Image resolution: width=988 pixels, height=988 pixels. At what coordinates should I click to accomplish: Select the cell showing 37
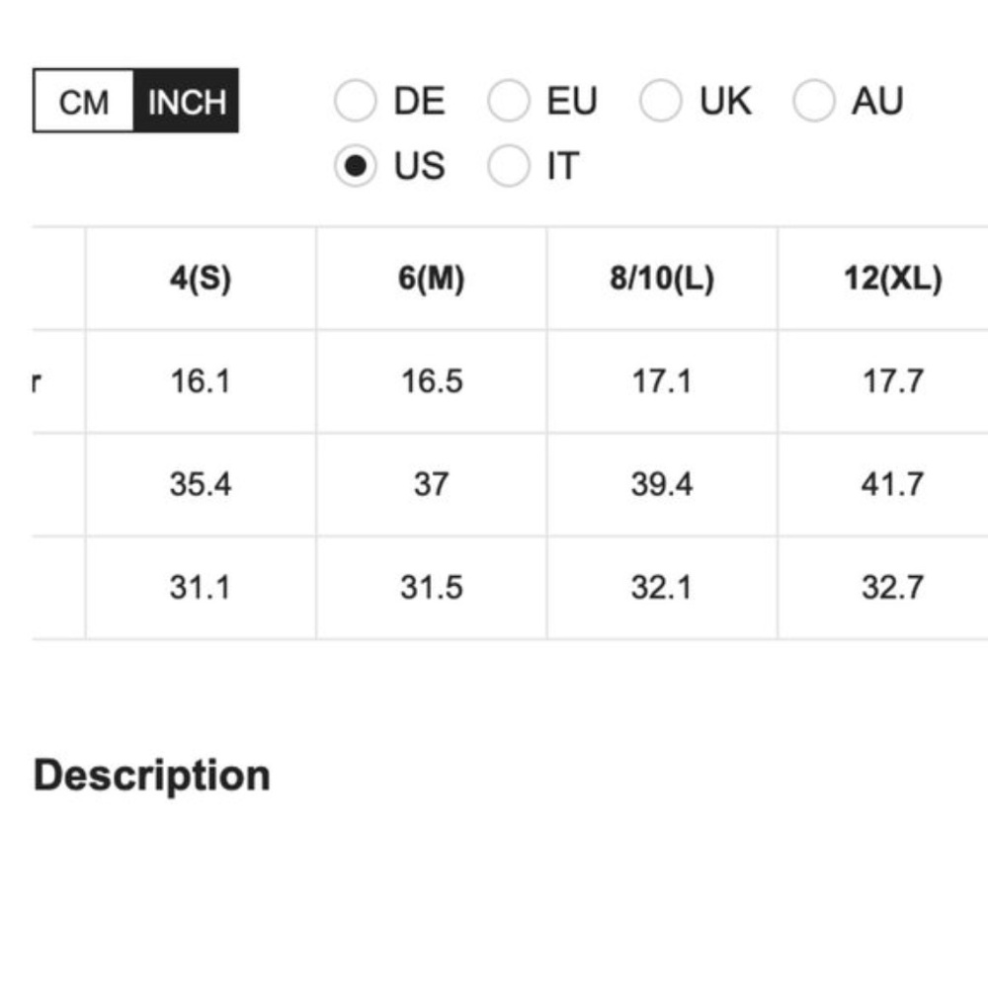[431, 484]
